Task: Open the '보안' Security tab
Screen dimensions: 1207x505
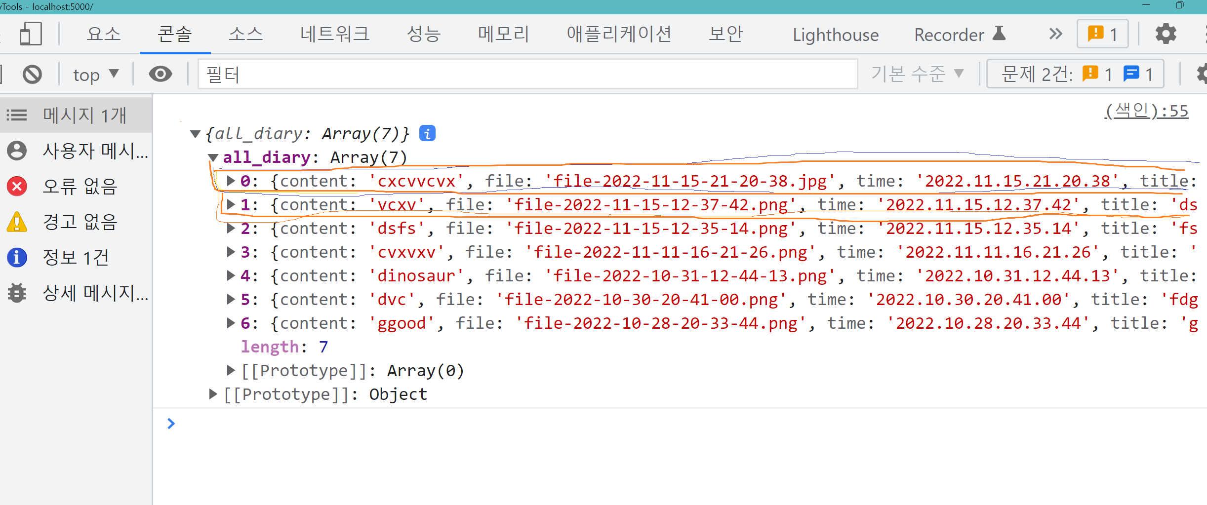Action: (726, 34)
